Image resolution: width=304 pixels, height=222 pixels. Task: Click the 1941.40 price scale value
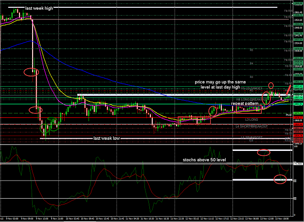coord(297,36)
